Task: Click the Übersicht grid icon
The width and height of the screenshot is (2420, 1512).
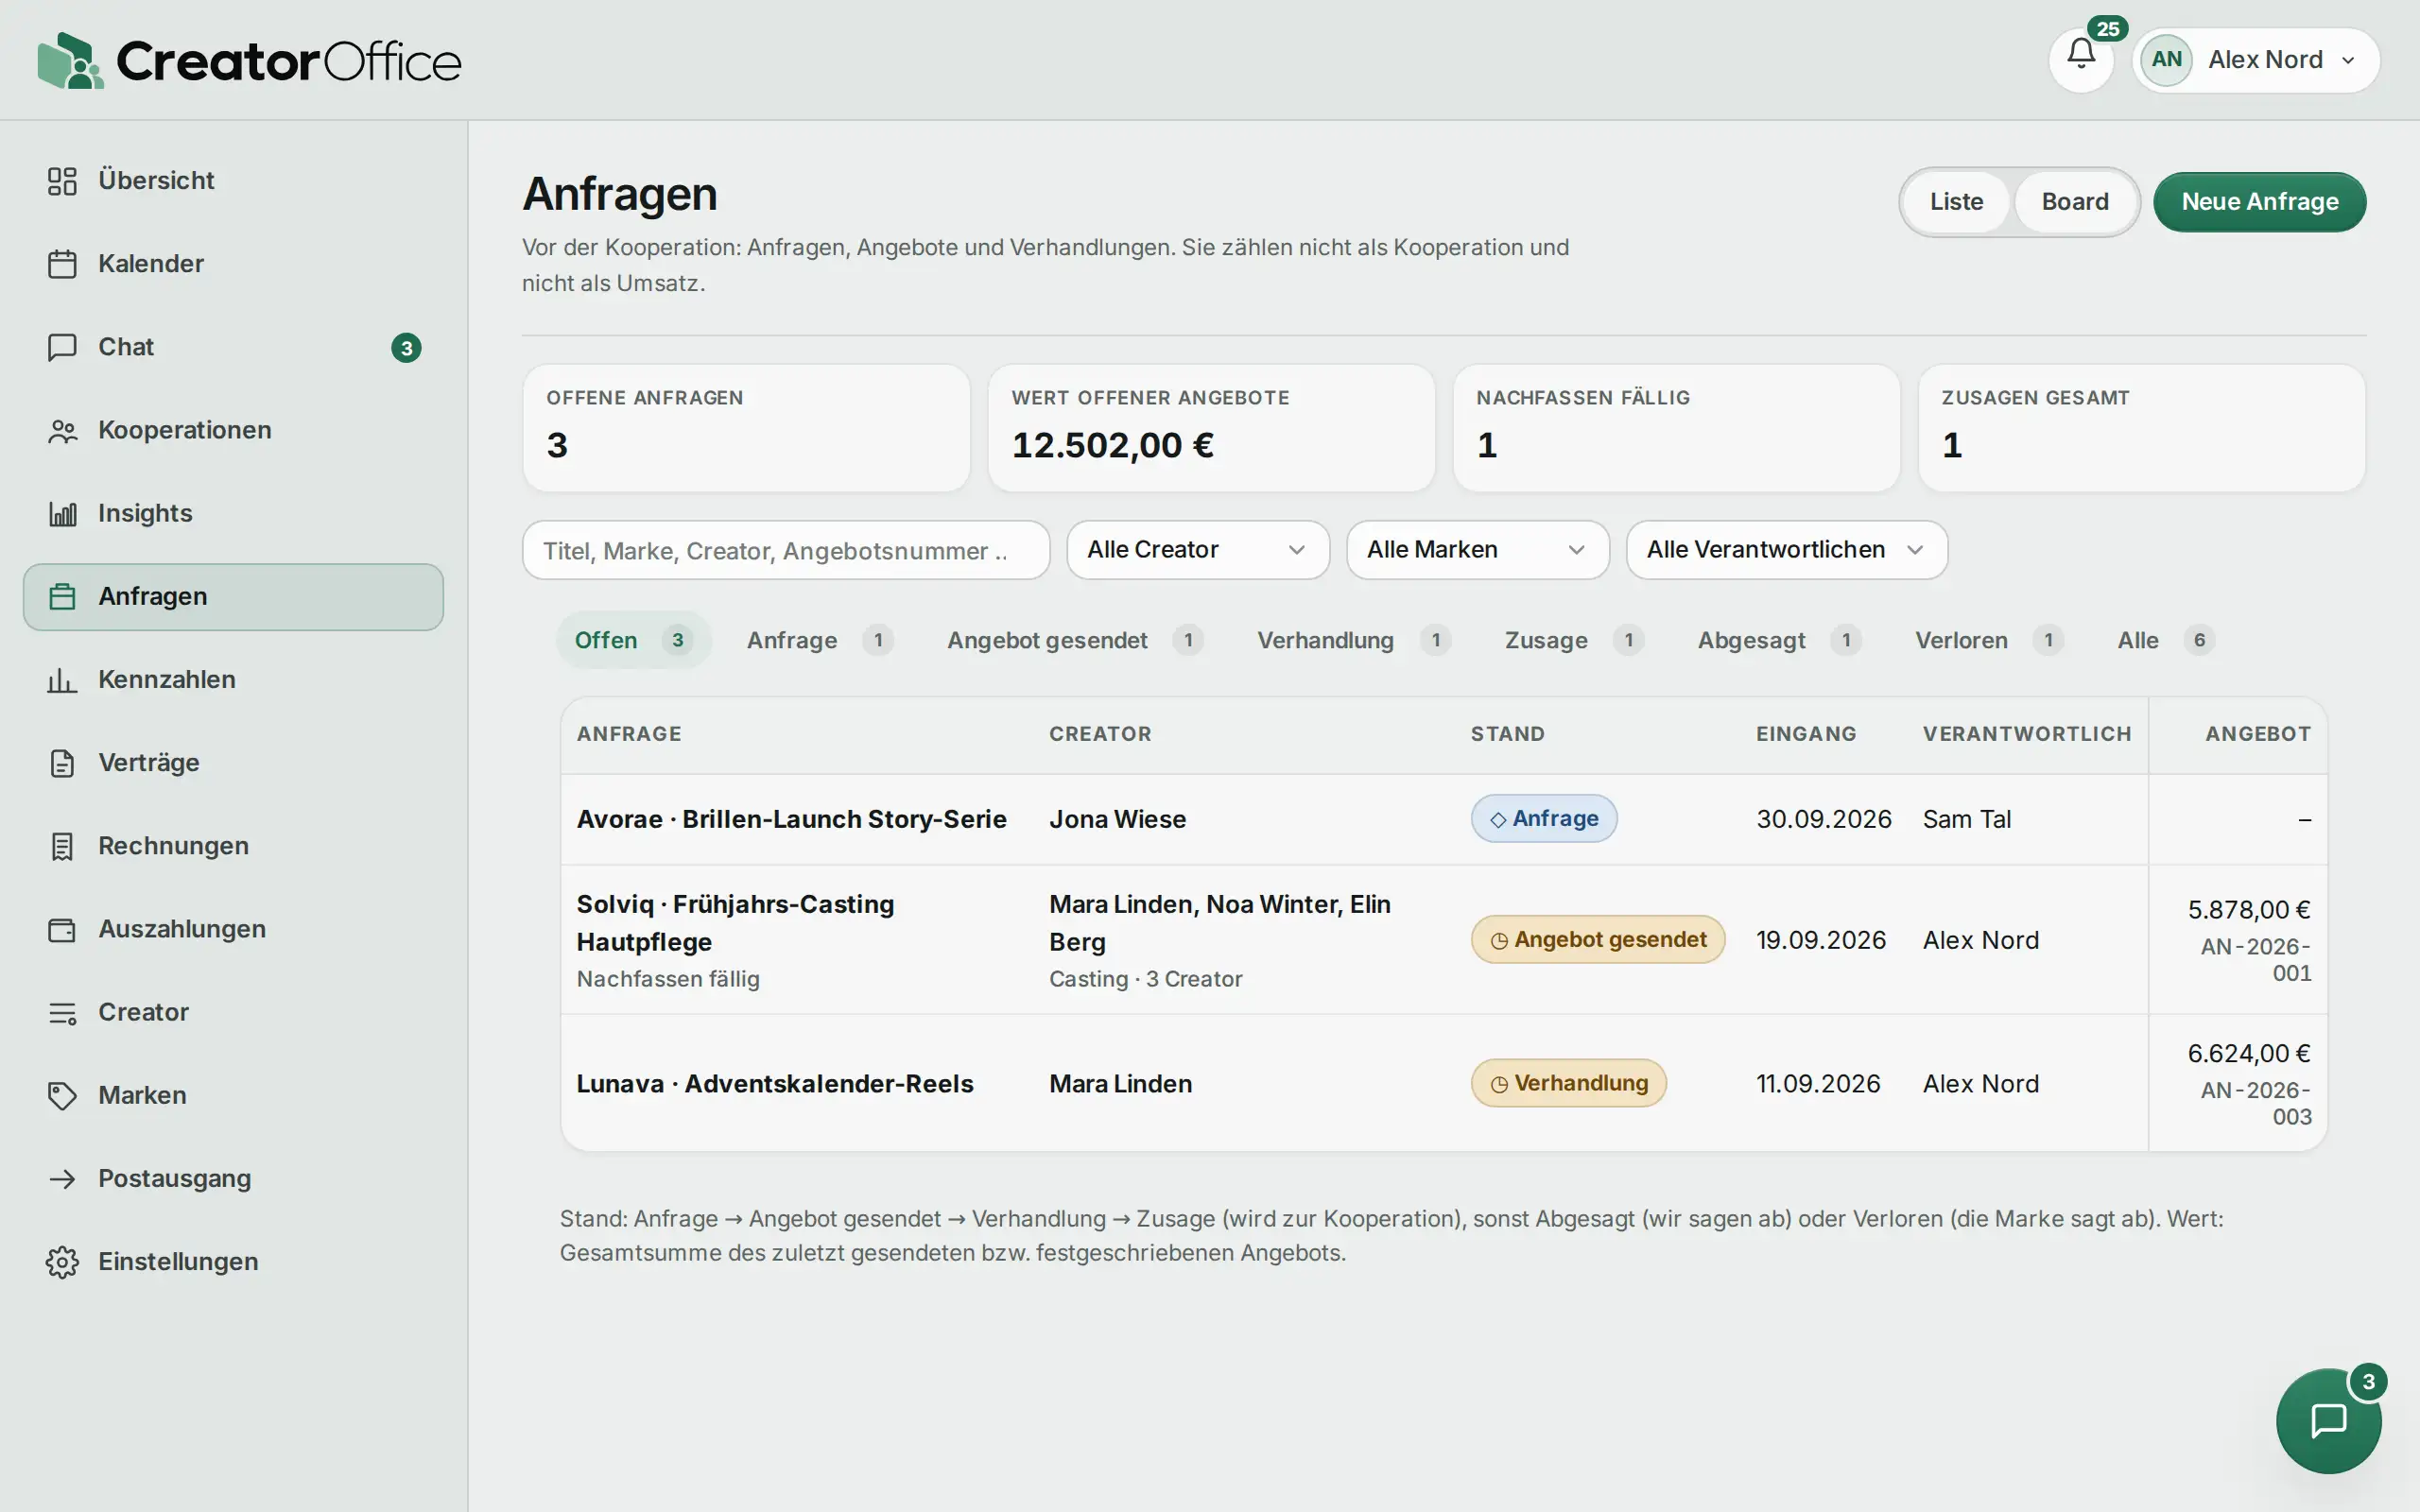Action: pyautogui.click(x=62, y=181)
